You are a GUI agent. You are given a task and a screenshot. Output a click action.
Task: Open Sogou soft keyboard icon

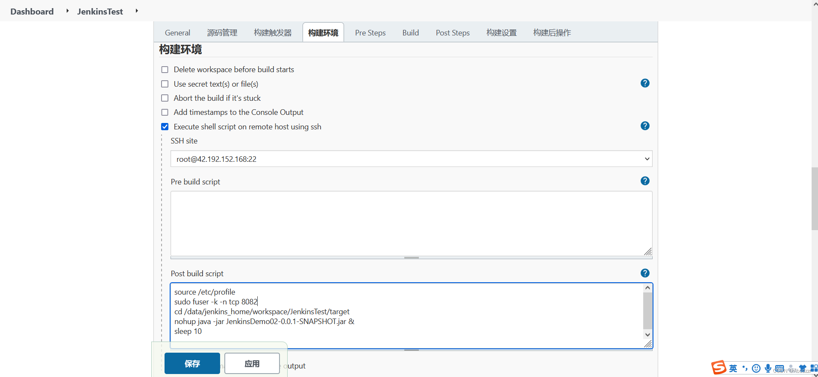[779, 368]
